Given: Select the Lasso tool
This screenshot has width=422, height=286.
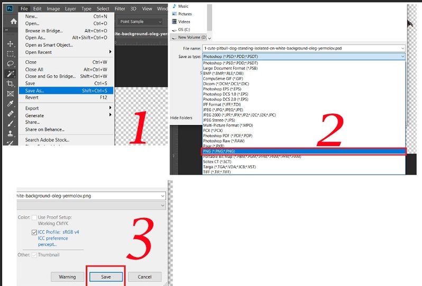Looking at the screenshot, I should pos(10,64).
